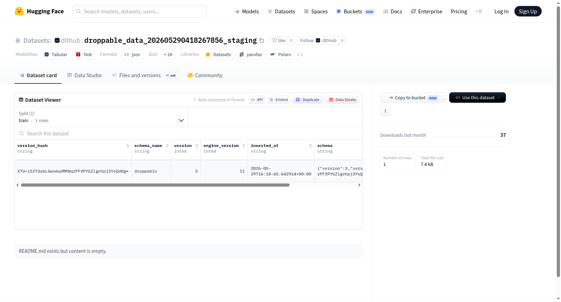
Task: Open the Use this dataset dropdown
Action: coord(478,98)
